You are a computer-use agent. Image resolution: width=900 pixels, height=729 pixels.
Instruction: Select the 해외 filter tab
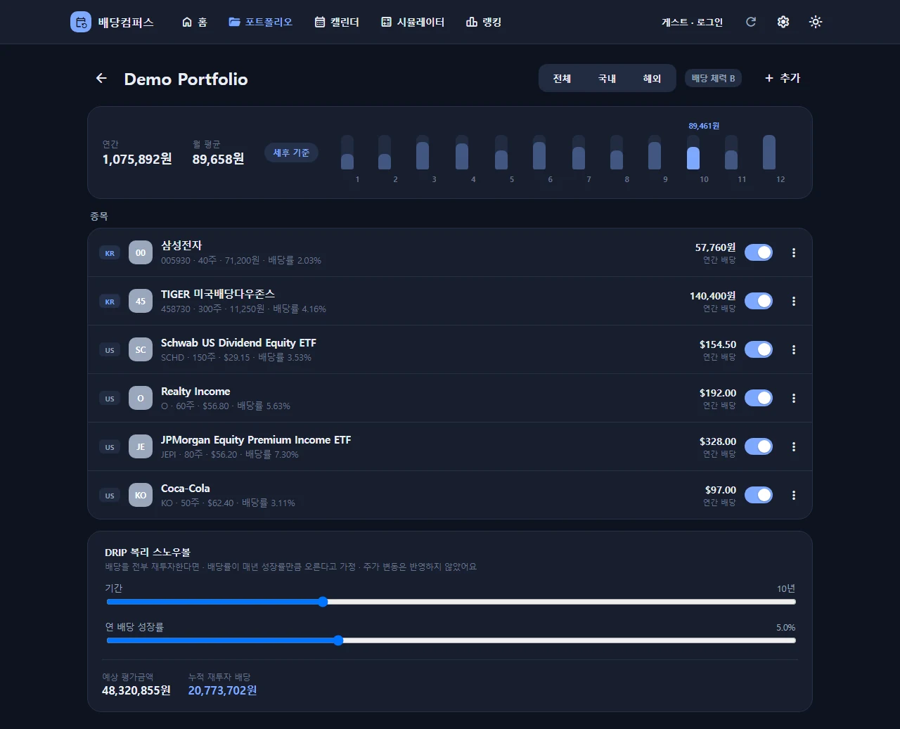coord(652,78)
